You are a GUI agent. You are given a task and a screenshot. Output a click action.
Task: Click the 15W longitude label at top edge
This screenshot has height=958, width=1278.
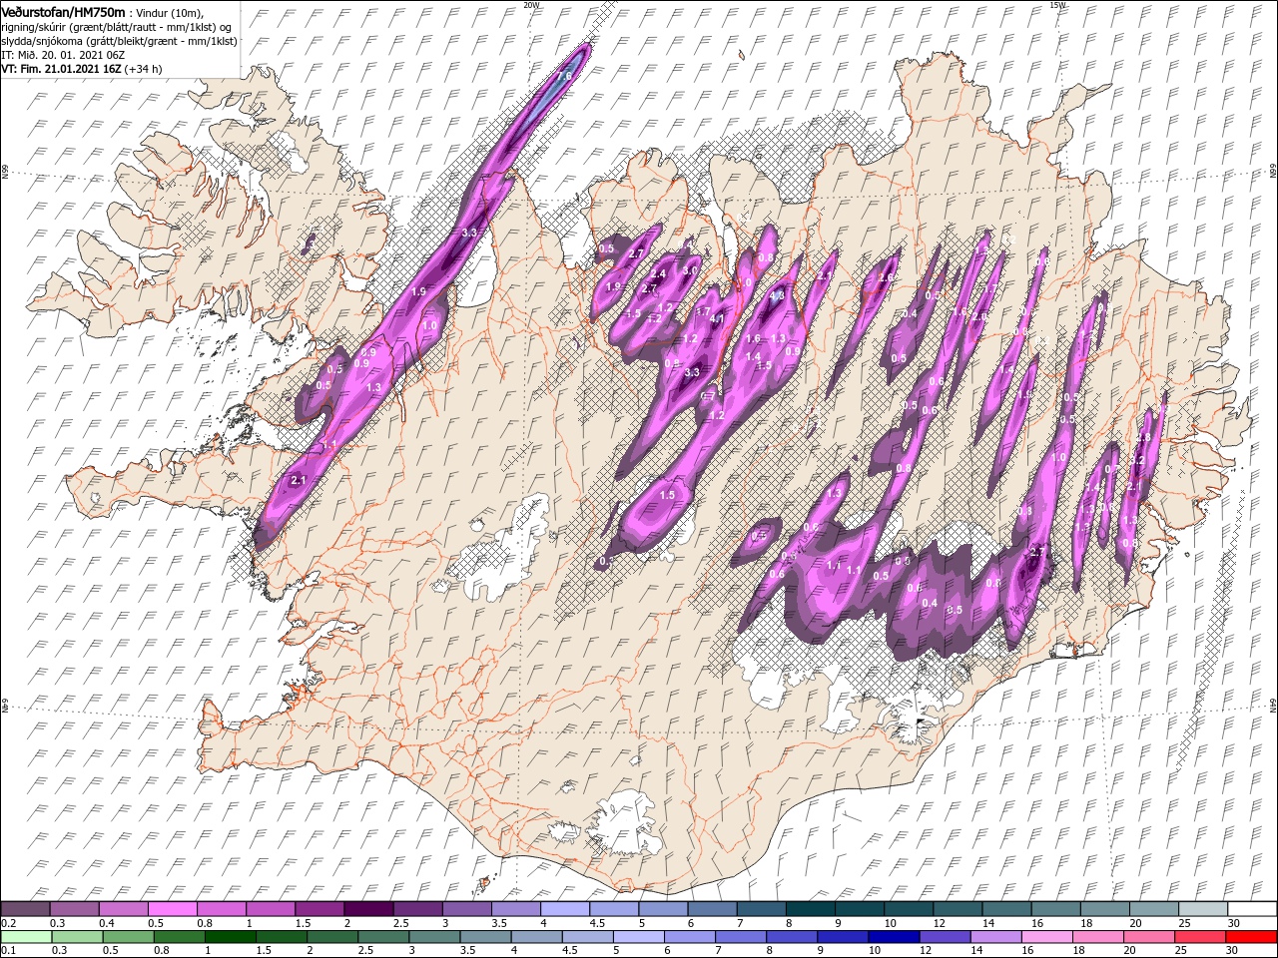click(x=1058, y=5)
